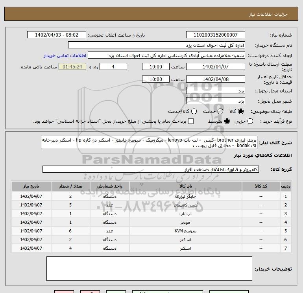Viewport: 303px width, 293px height.
Task: Click the نام کالا column header
Action: click(185, 186)
